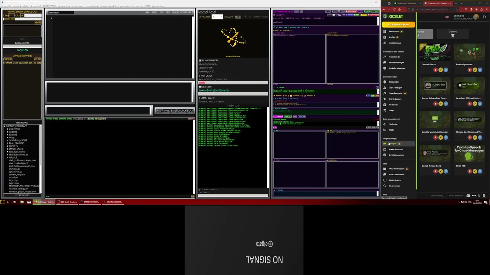This screenshot has height=275, width=490.
Task: Expand the COSMIC_WORKSPACE tree node
Action: pyautogui.click(x=5, y=126)
